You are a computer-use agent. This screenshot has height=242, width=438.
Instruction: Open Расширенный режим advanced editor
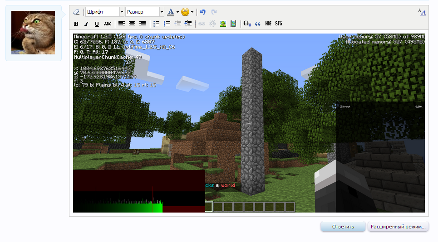click(x=398, y=227)
